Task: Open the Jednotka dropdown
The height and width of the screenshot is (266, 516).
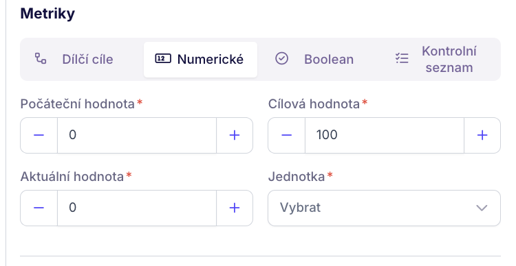Action: pos(385,208)
